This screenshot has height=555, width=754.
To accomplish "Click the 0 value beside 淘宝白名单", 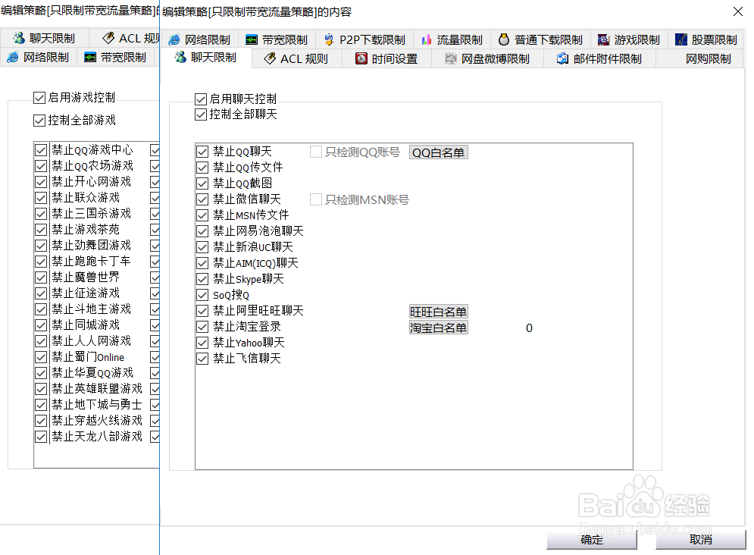I will [x=529, y=328].
